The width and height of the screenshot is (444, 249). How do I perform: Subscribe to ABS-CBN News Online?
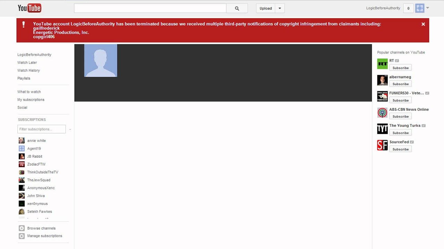[401, 117]
